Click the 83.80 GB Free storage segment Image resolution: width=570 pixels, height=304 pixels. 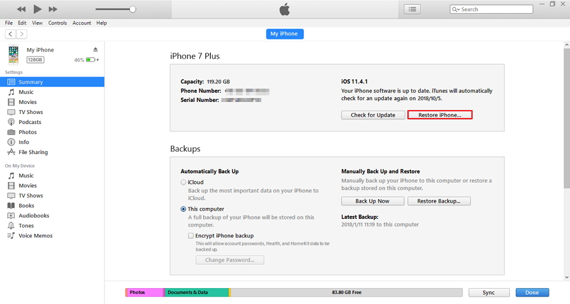coord(347,293)
